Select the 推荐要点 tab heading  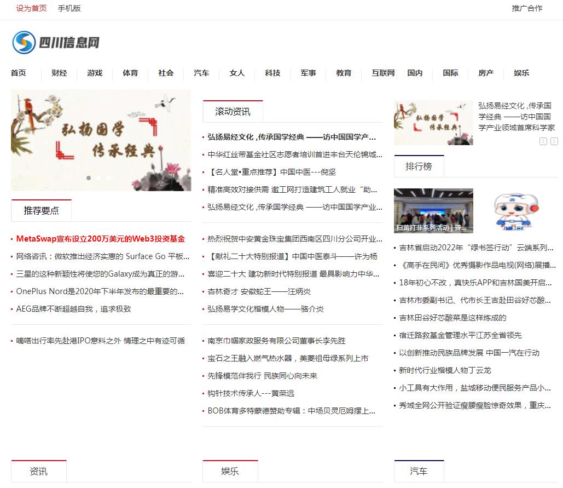[x=41, y=210]
